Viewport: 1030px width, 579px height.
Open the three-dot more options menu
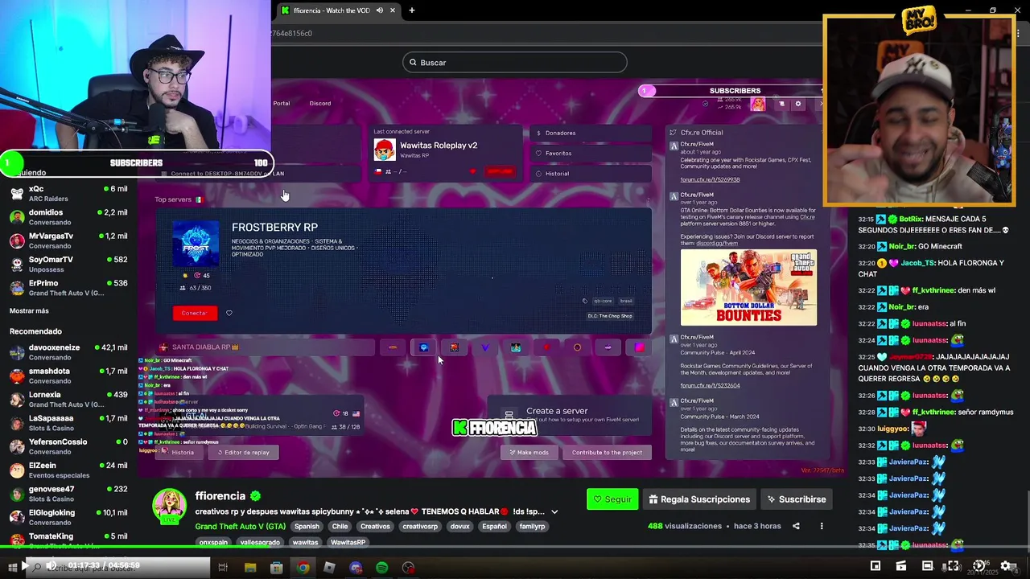[x=822, y=526]
